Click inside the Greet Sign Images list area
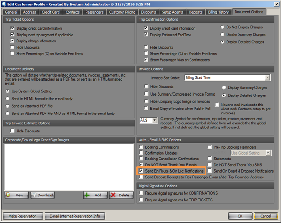Image resolution: width=281 pixels, height=223 pixels. (69, 167)
